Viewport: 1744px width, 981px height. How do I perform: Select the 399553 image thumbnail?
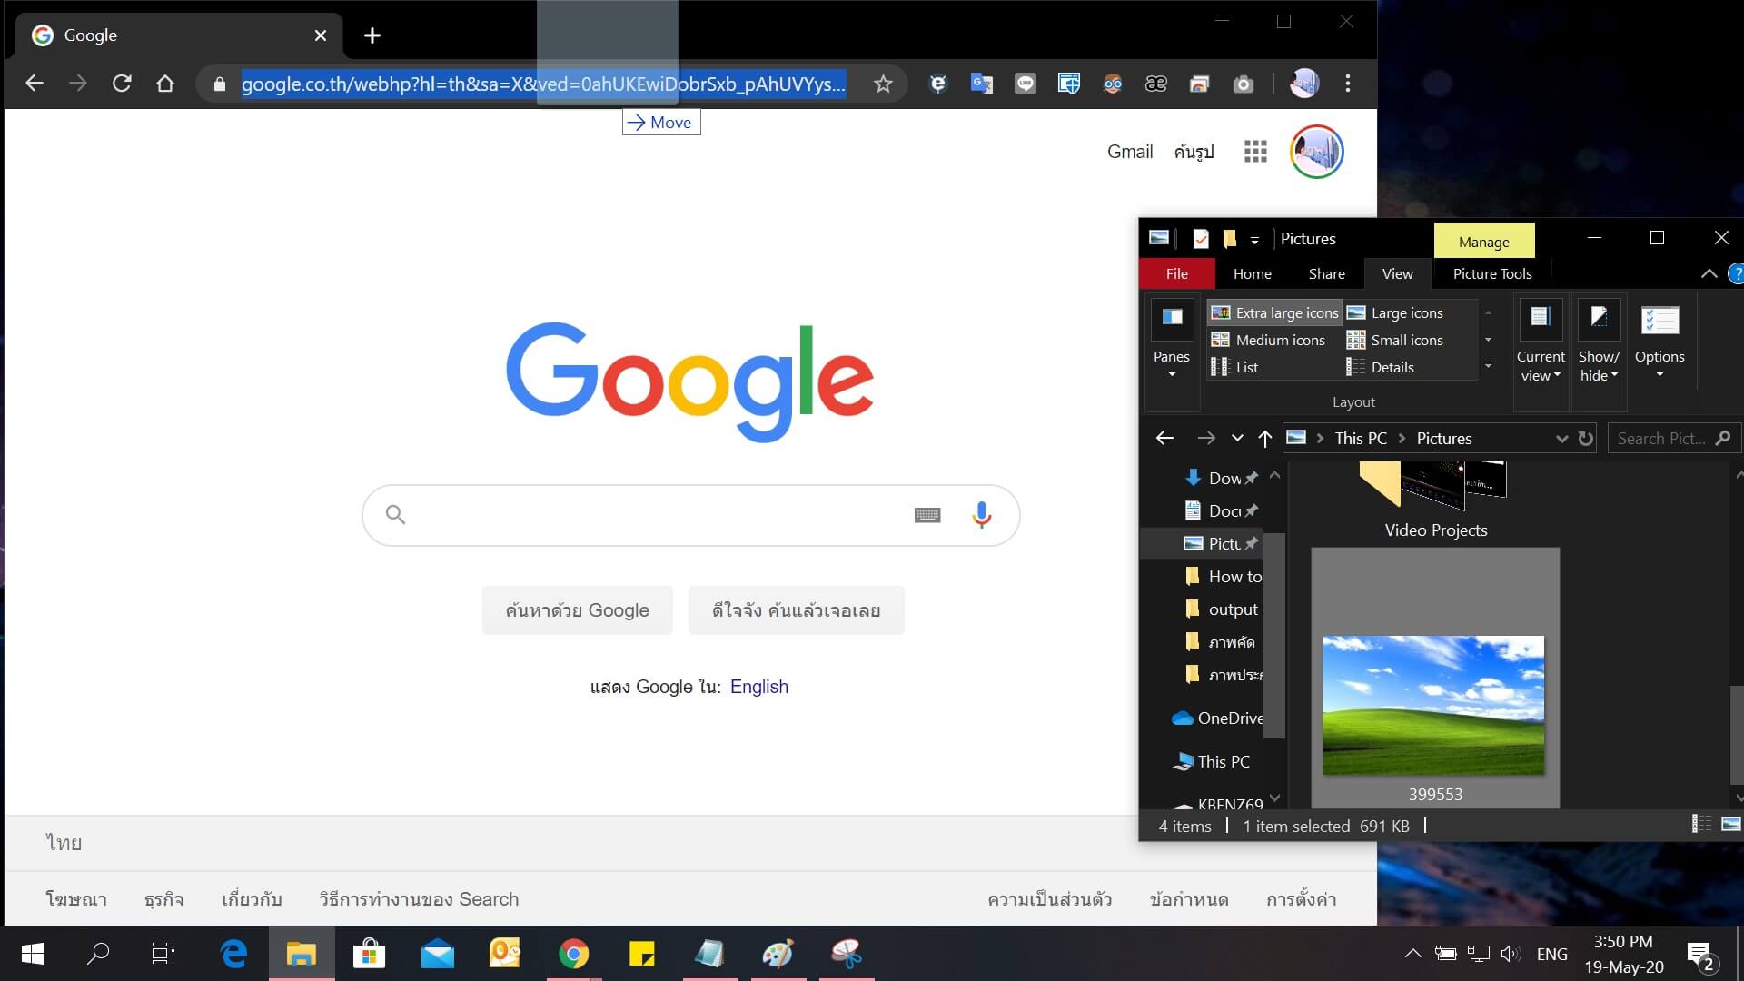pyautogui.click(x=1433, y=705)
